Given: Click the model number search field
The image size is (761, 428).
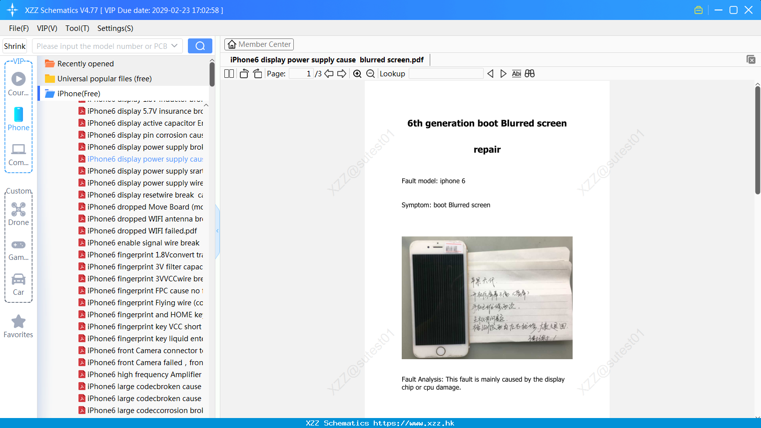Looking at the screenshot, I should [101, 46].
